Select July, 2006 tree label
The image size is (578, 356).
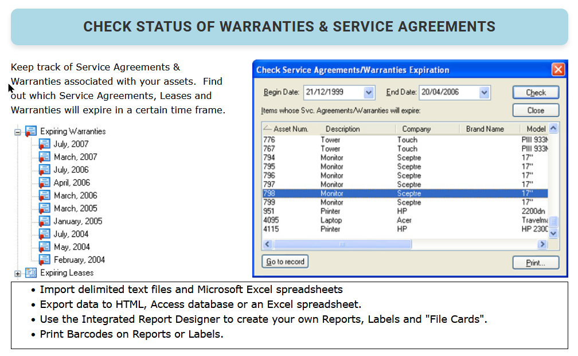coord(71,170)
